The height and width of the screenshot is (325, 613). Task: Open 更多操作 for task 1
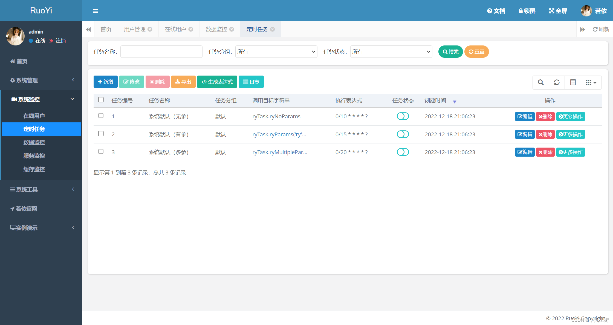click(571, 117)
